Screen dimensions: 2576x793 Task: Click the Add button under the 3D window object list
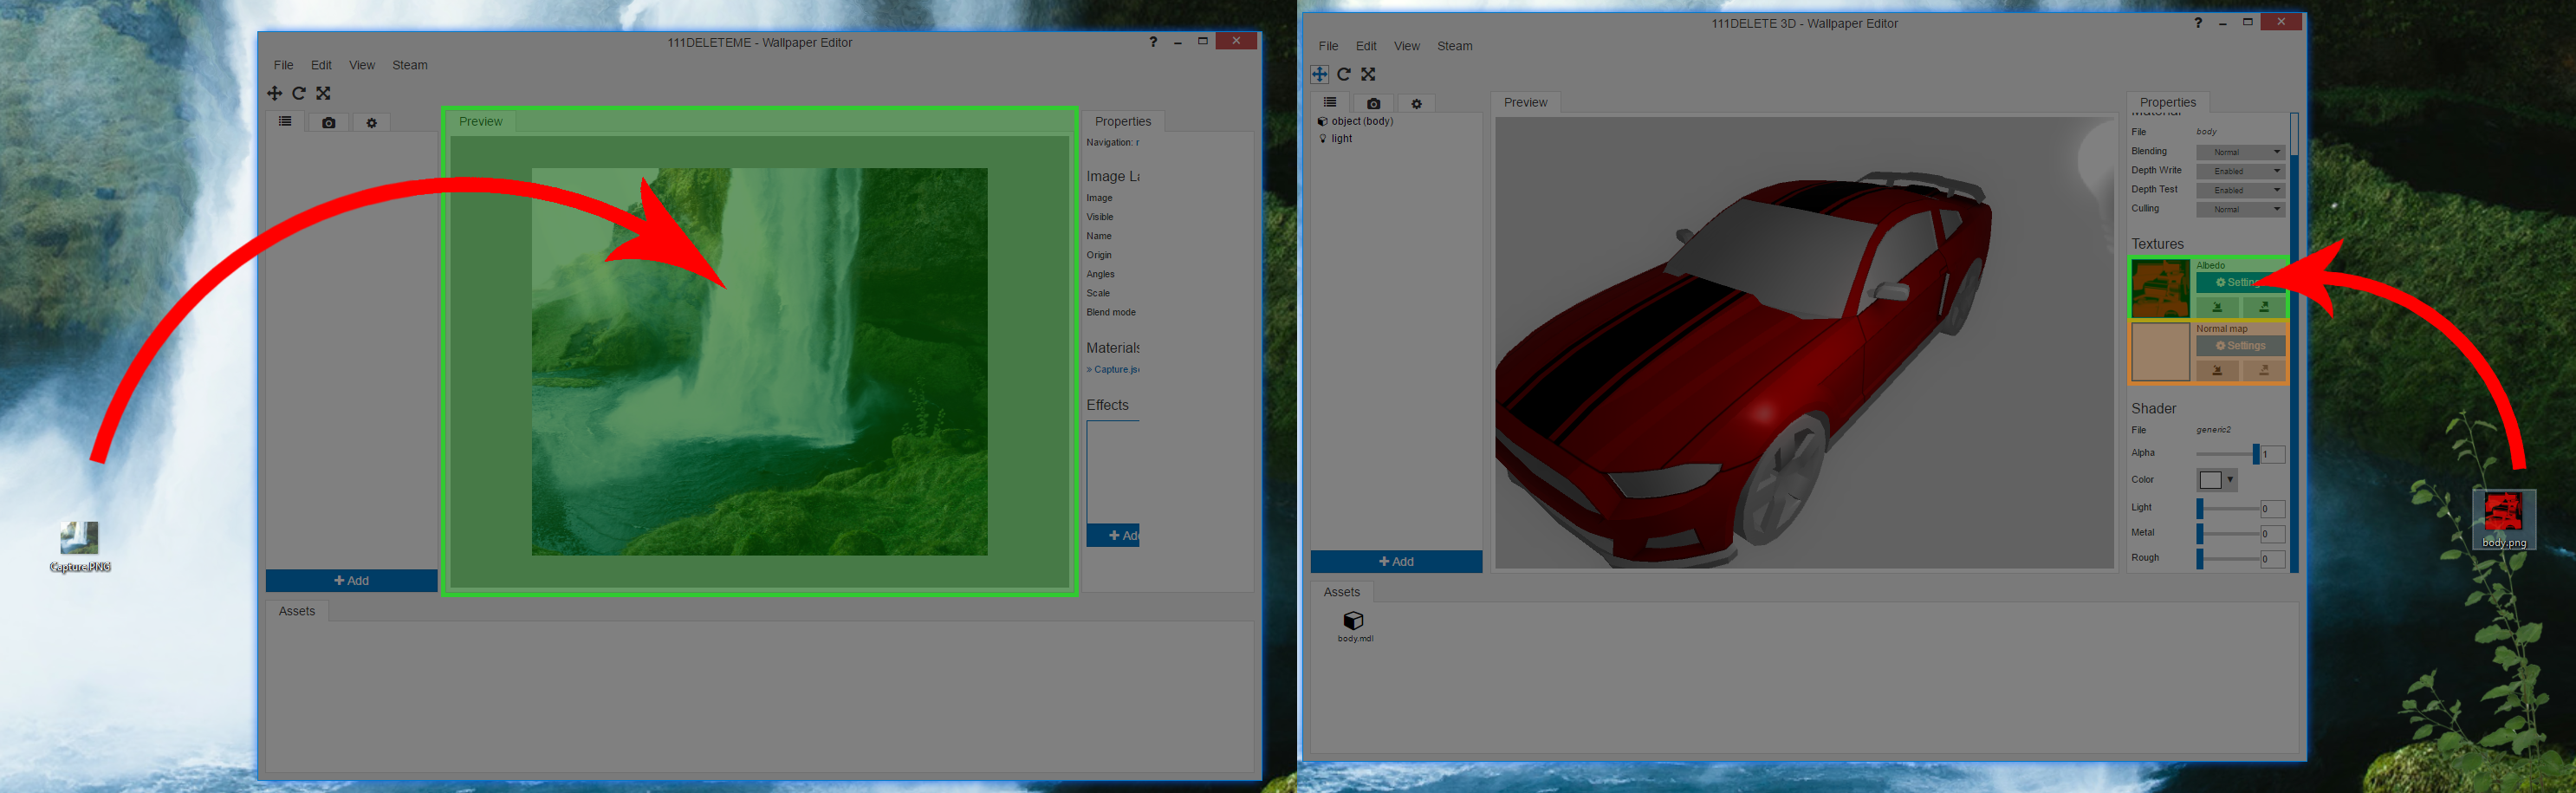pos(1396,562)
